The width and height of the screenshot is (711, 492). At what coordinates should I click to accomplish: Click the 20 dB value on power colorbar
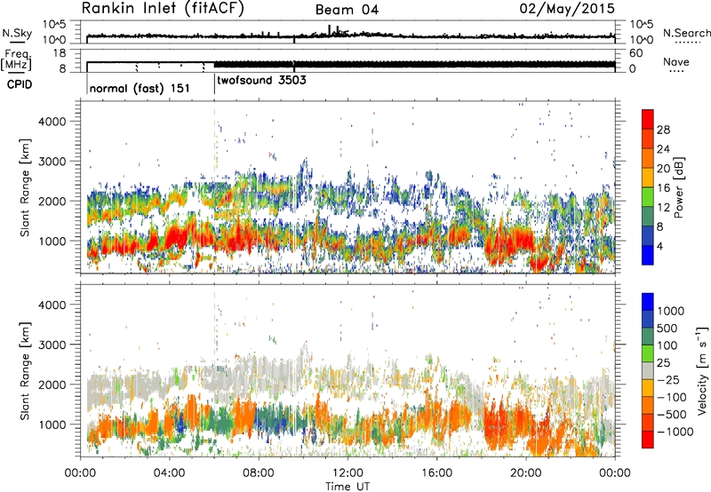(663, 169)
